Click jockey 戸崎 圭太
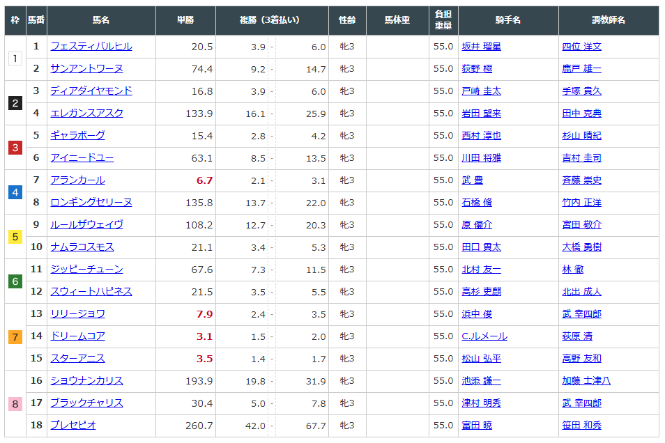This screenshot has width=665, height=443. 481,91
